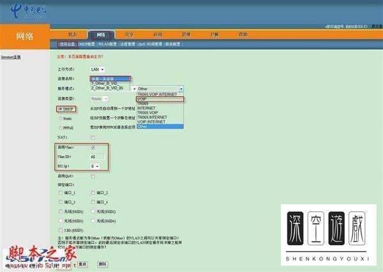This screenshot has width=383, height=272.
Task: Click into the Vlan ID field
Action: click(98, 157)
